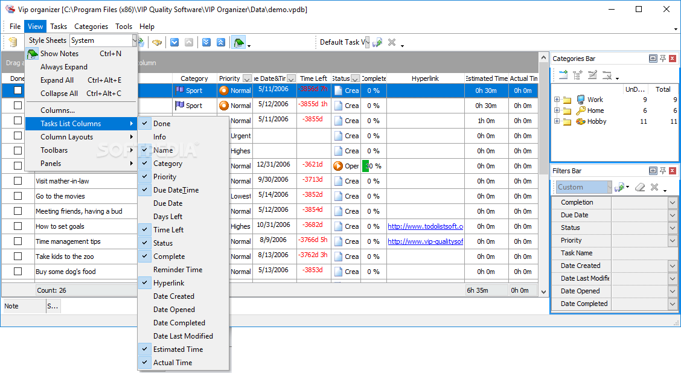
Task: Open the todolistsoft hyperlink
Action: click(x=426, y=226)
